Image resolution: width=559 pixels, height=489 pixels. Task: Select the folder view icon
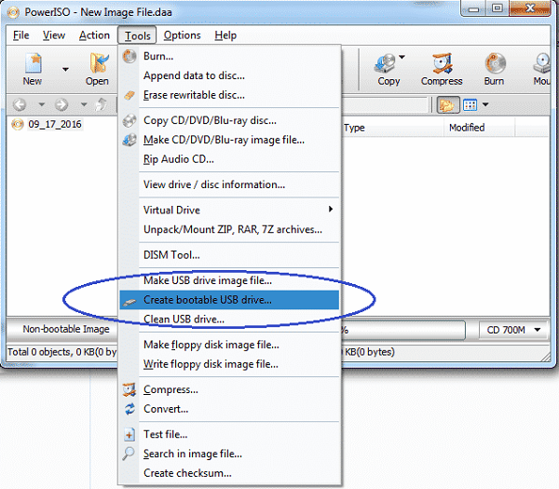[450, 104]
